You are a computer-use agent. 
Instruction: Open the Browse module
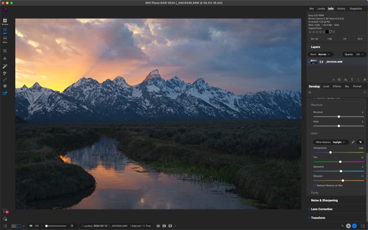click(5, 22)
